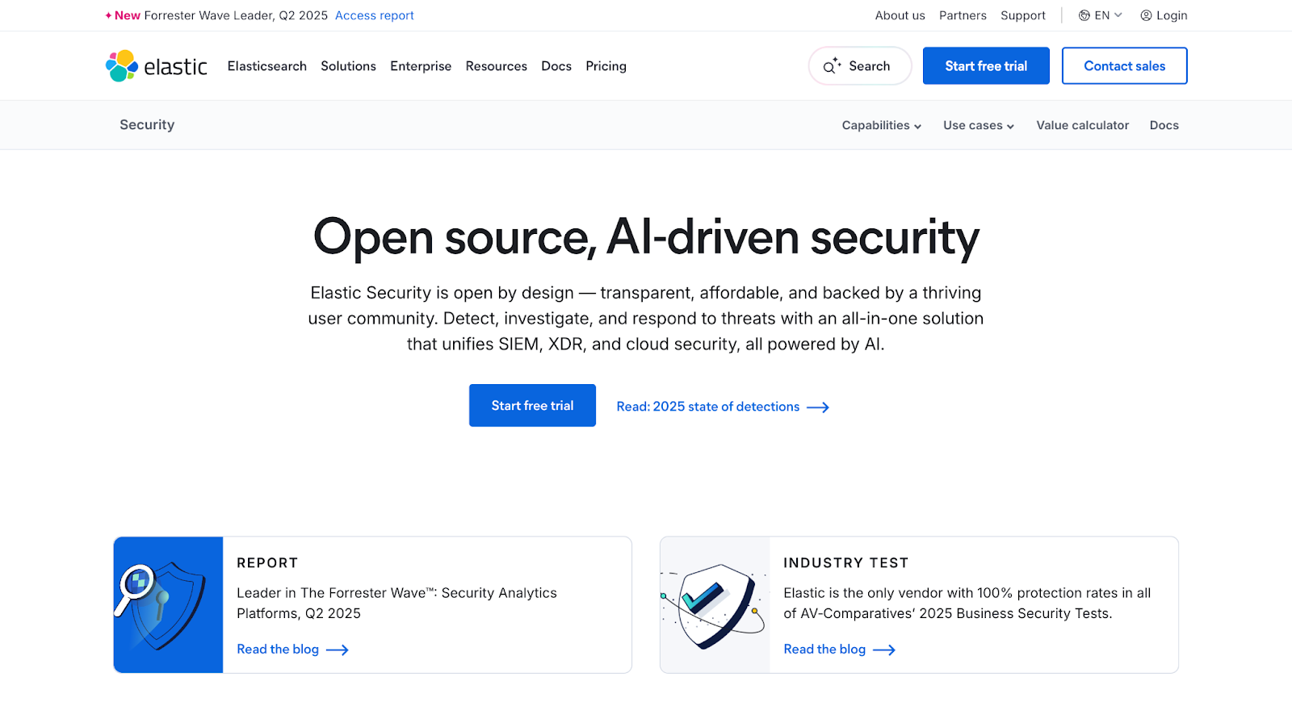Open the Support link

click(x=1023, y=15)
